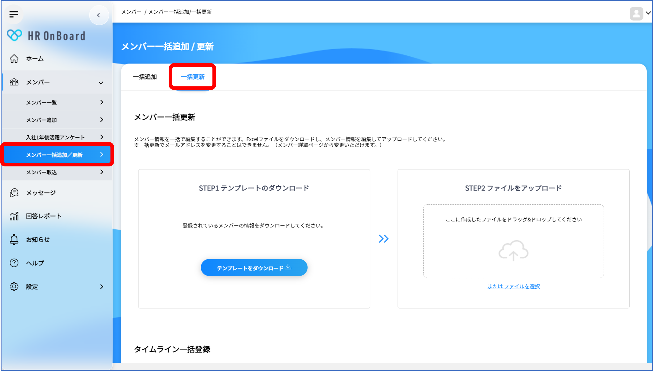Click the タイムライン一括登録 heading
Screen dimensions: 653x371
(172, 349)
